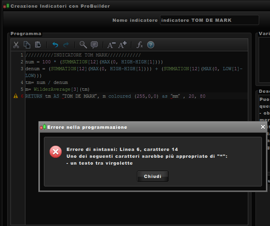Close the Errore nella programmazione dialog
The image size is (270, 226).
click(263, 127)
